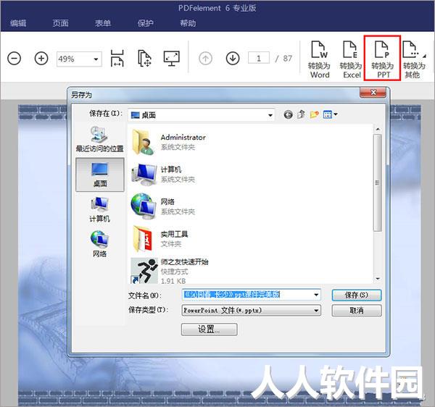Select 最近访问的位置 in places bar
The image size is (435, 407).
click(99, 139)
